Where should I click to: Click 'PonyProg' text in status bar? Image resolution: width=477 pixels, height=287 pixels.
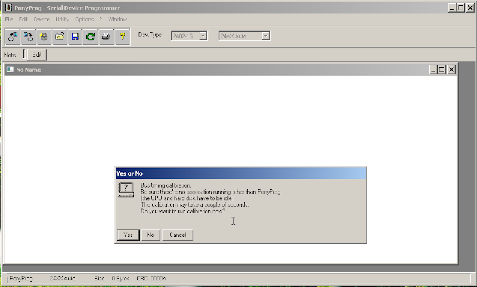[21, 279]
